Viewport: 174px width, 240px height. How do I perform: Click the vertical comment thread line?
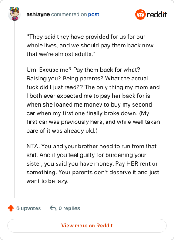tap(14, 110)
